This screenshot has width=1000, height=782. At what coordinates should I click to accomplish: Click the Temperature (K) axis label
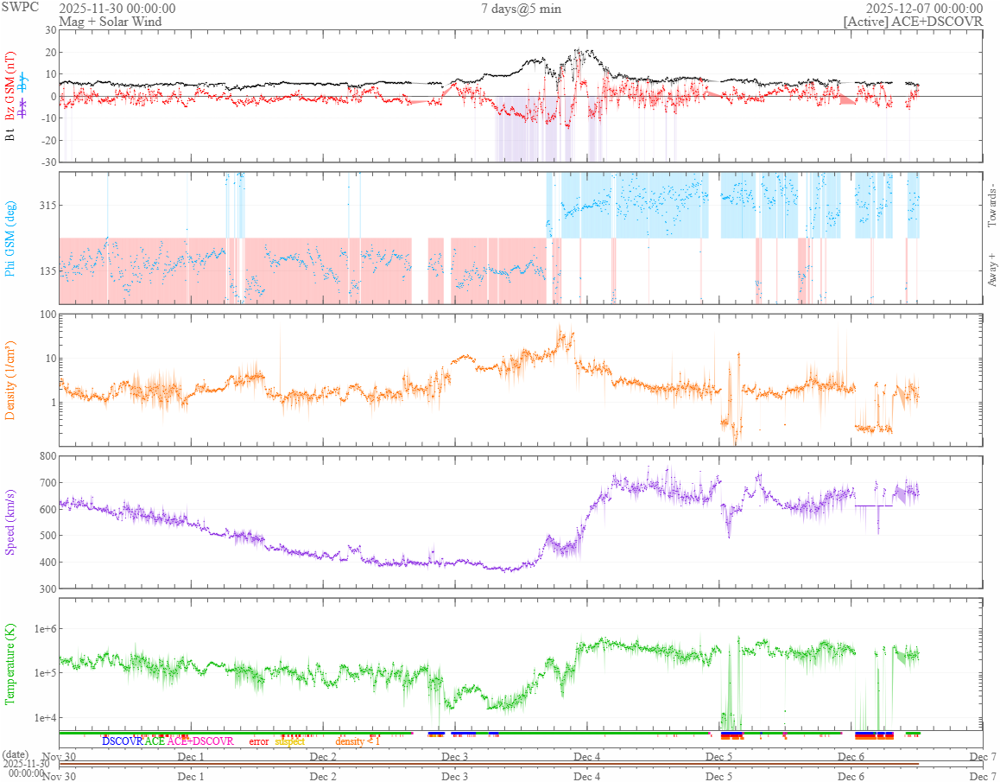(10, 664)
